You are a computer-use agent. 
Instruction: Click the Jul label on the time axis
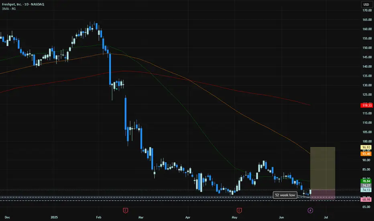pos(326,217)
